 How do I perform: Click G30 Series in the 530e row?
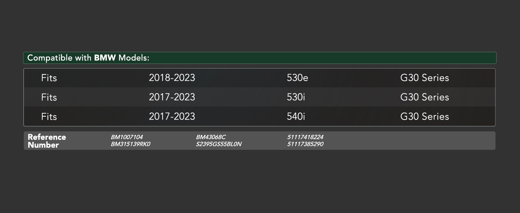[x=424, y=78]
